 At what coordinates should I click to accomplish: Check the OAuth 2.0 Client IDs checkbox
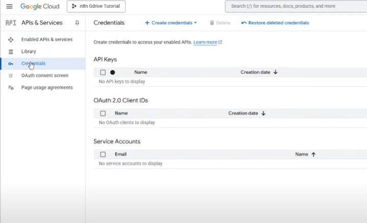coord(103,113)
